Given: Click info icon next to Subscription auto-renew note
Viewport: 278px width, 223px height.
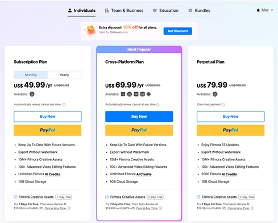Looking at the screenshot, I should click(x=64, y=105).
